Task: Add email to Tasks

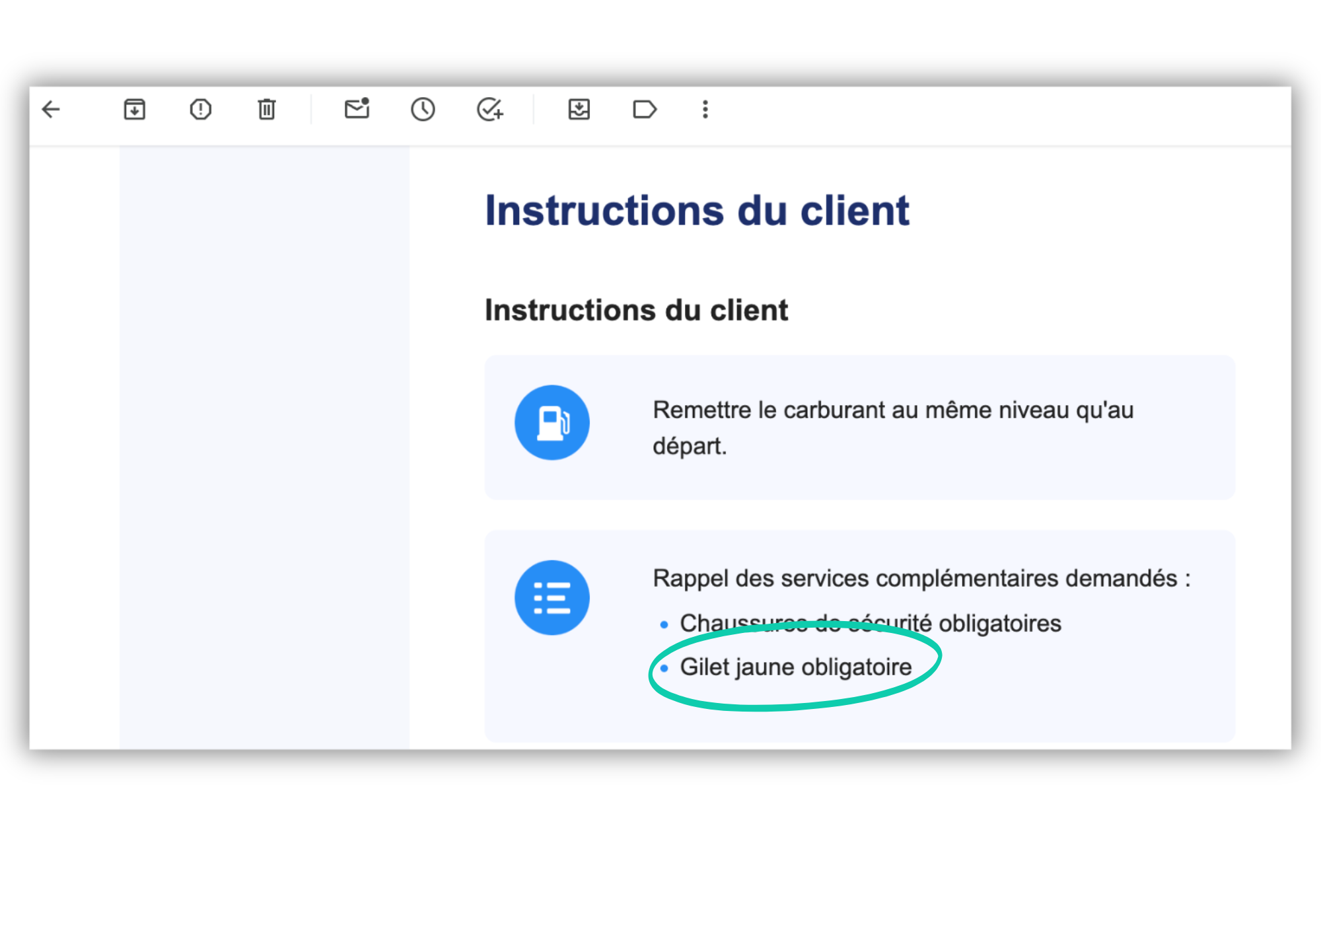Action: 490,109
